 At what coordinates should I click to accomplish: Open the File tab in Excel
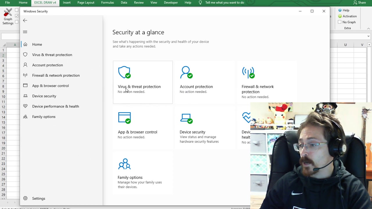click(x=8, y=3)
